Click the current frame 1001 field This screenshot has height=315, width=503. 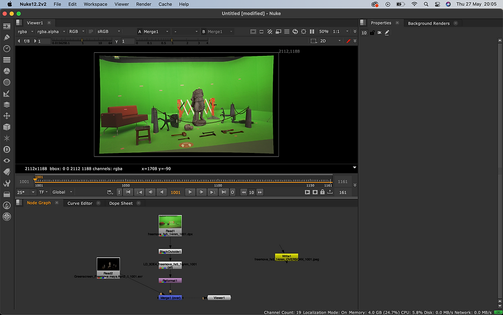pos(175,192)
